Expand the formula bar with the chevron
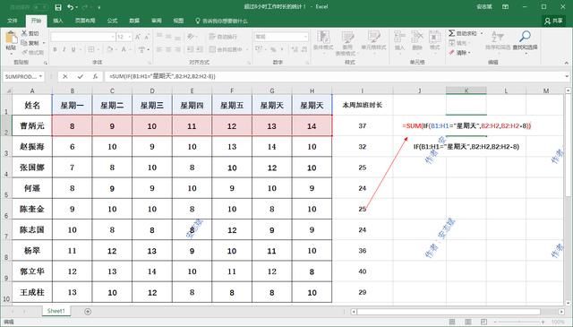Screen dimensions: 573x327 567,76
